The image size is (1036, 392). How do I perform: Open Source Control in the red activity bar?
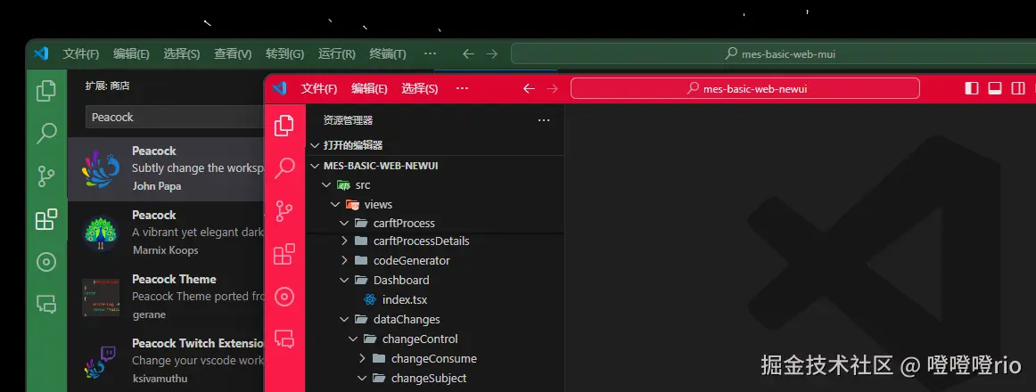tap(284, 210)
